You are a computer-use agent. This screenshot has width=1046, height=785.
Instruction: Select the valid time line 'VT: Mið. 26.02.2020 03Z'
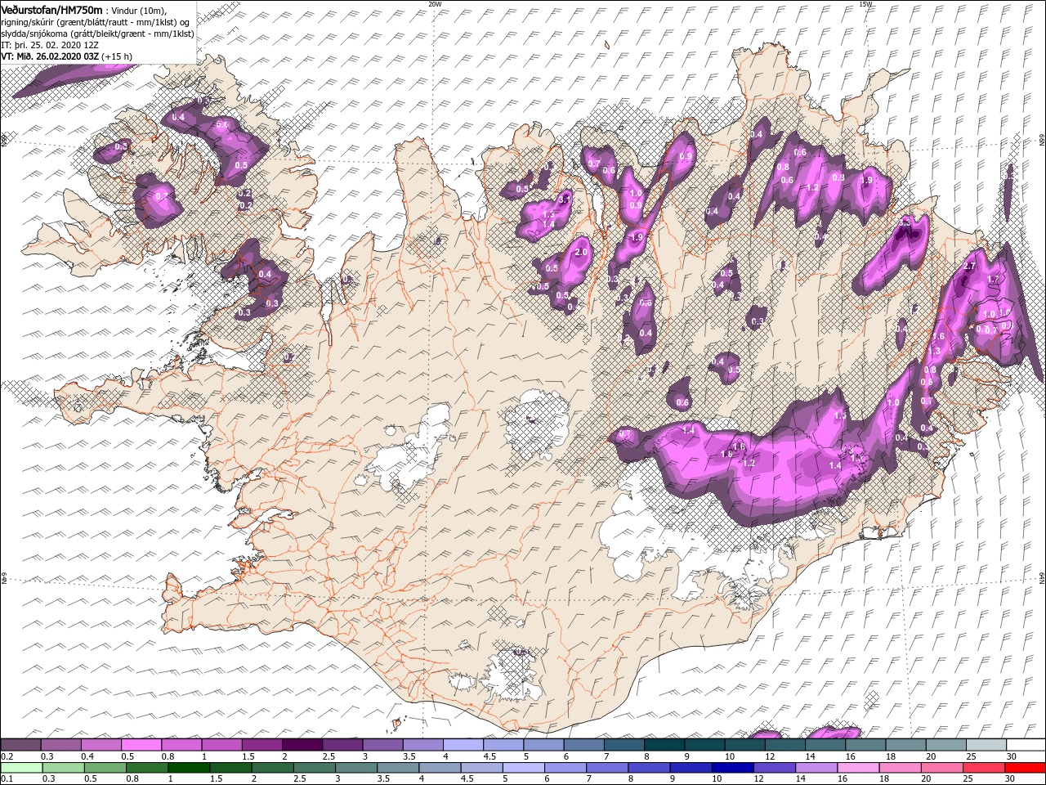pyautogui.click(x=50, y=56)
